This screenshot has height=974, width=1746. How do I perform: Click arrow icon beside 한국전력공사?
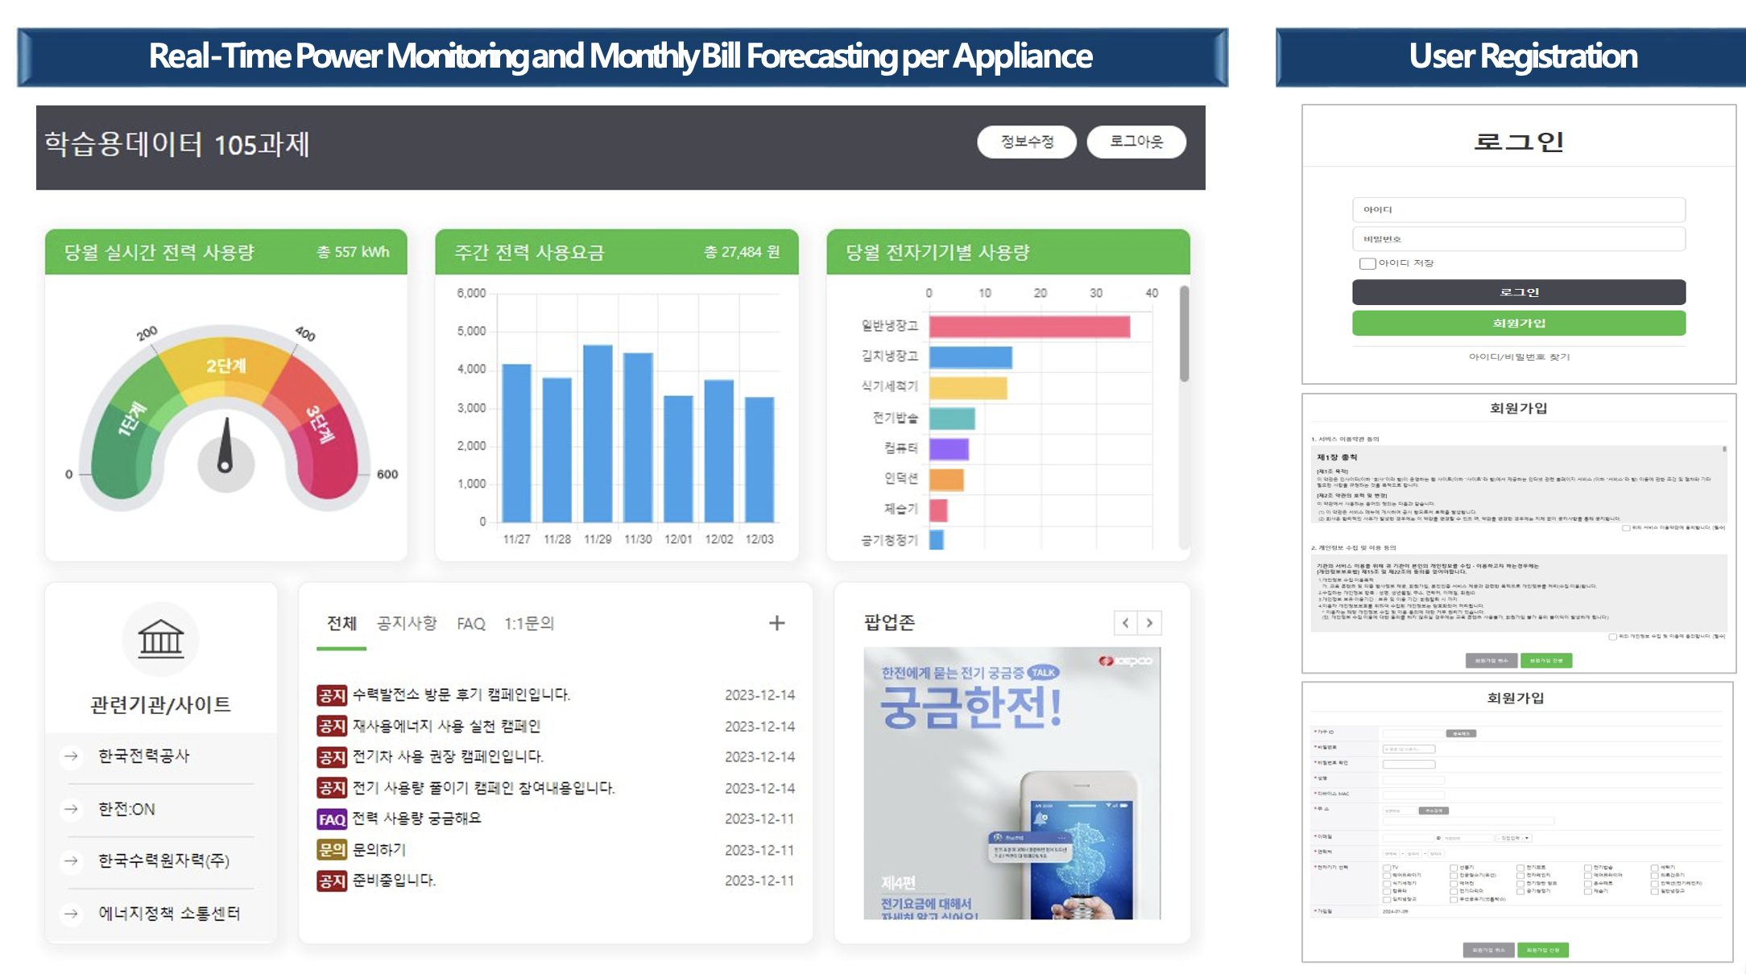[x=72, y=756]
